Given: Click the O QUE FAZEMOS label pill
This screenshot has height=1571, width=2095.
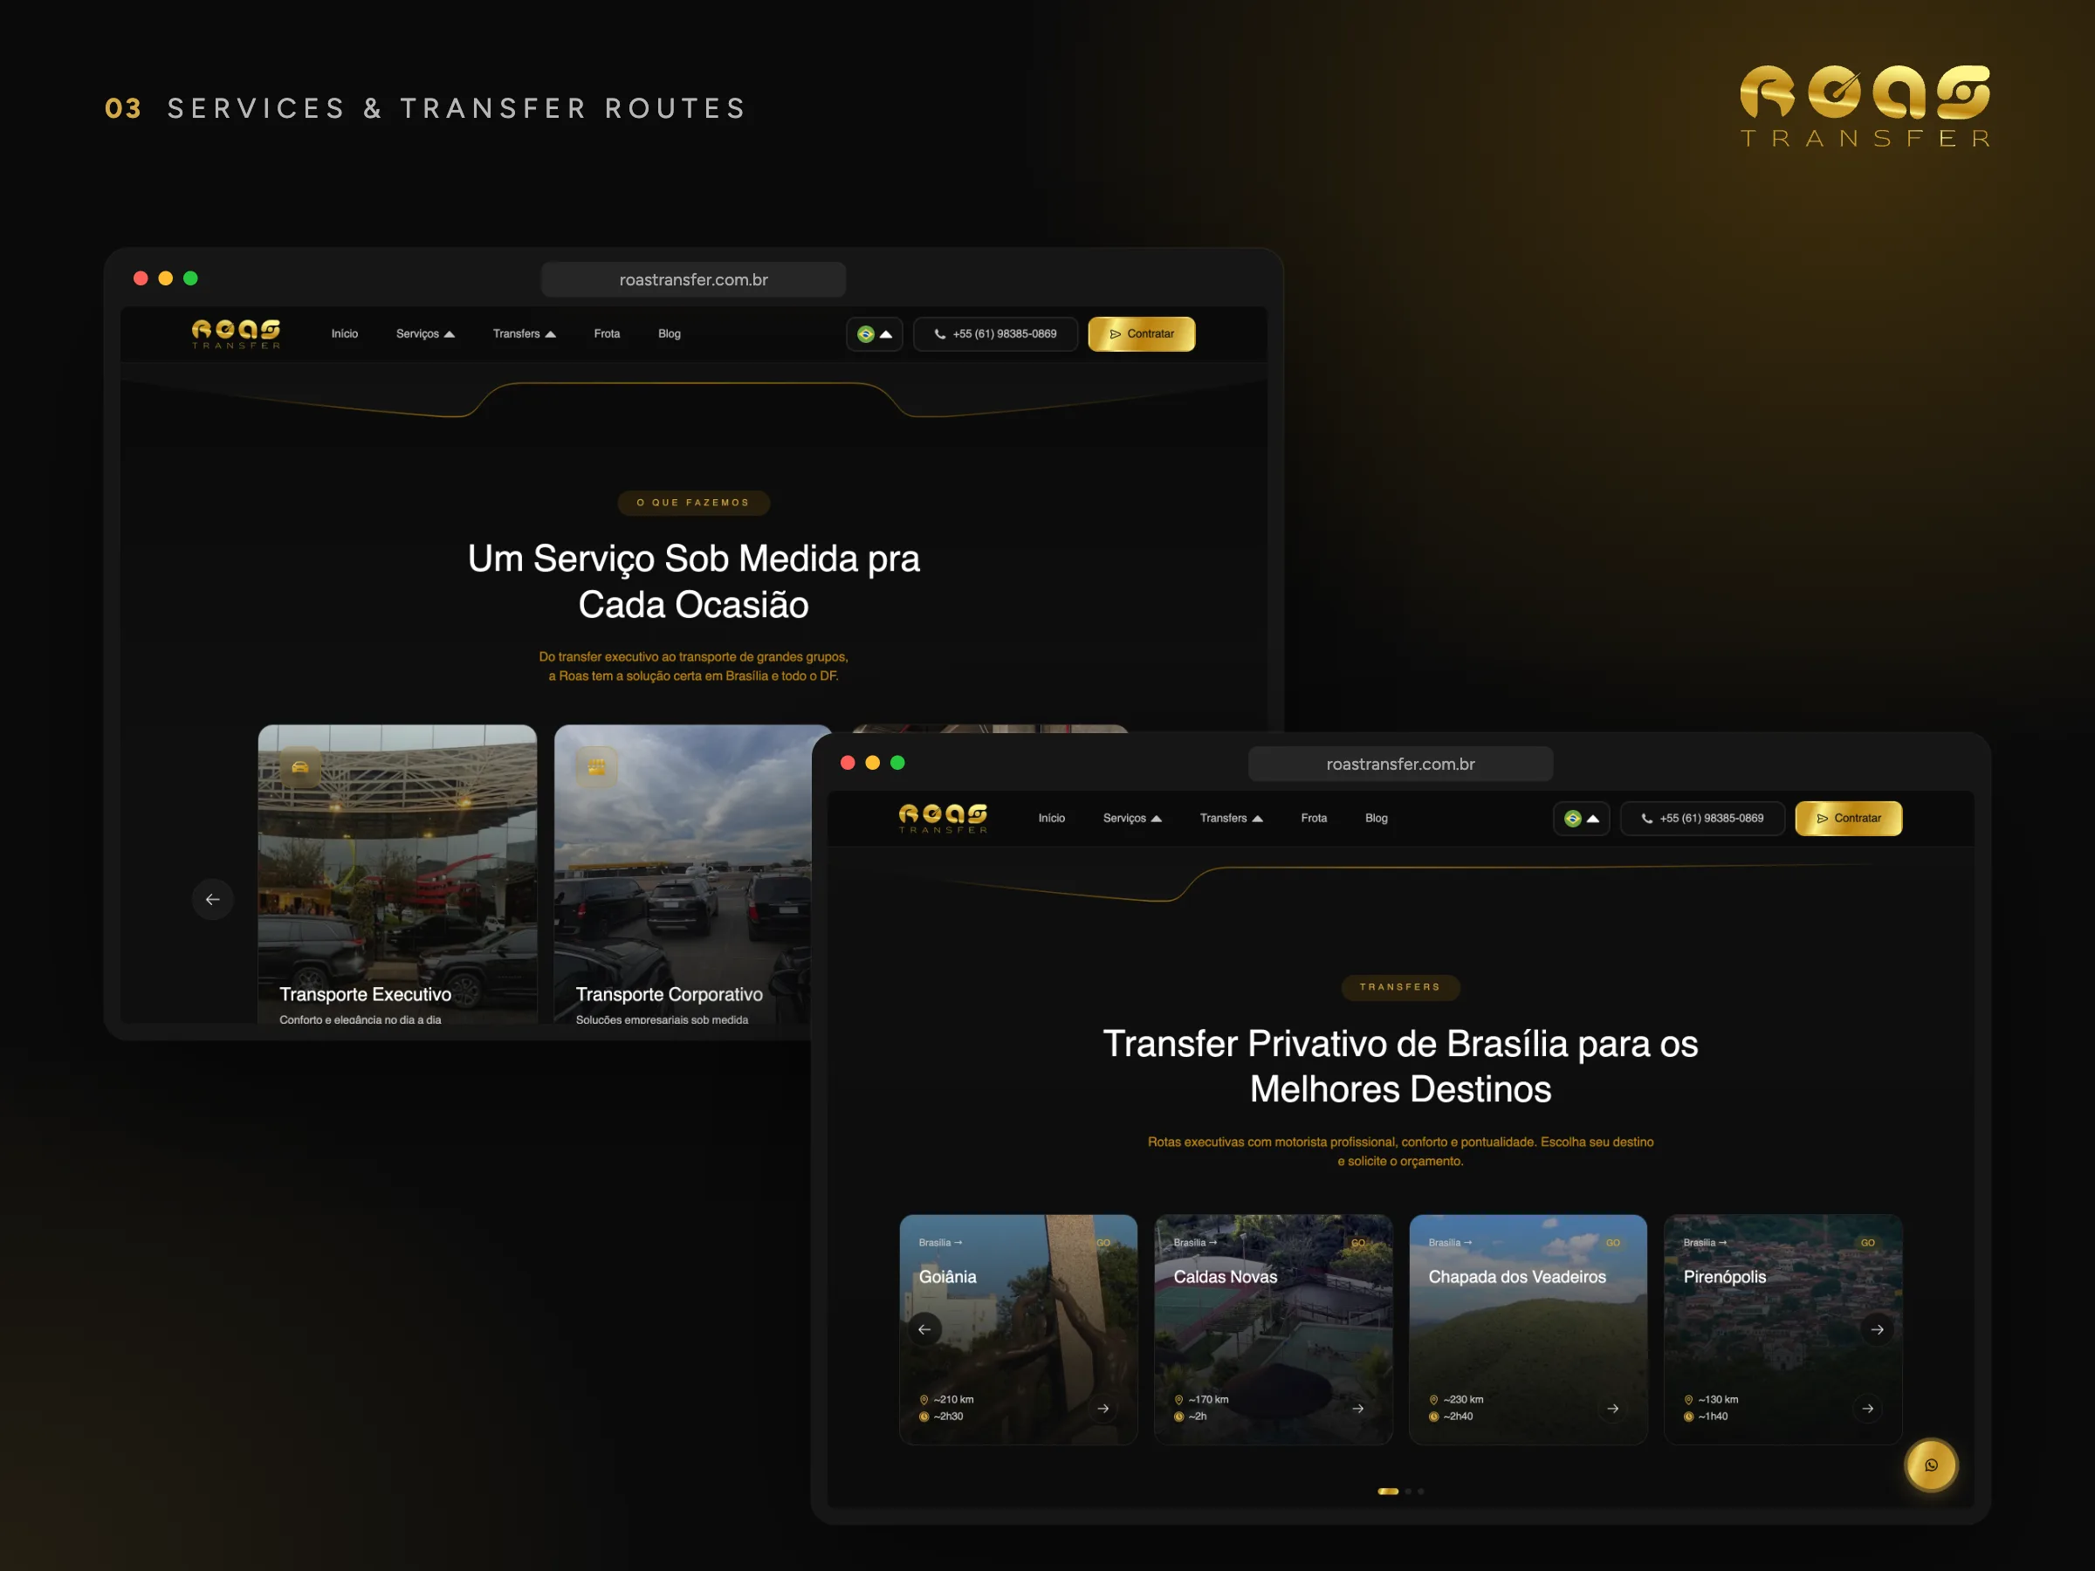Looking at the screenshot, I should (693, 503).
